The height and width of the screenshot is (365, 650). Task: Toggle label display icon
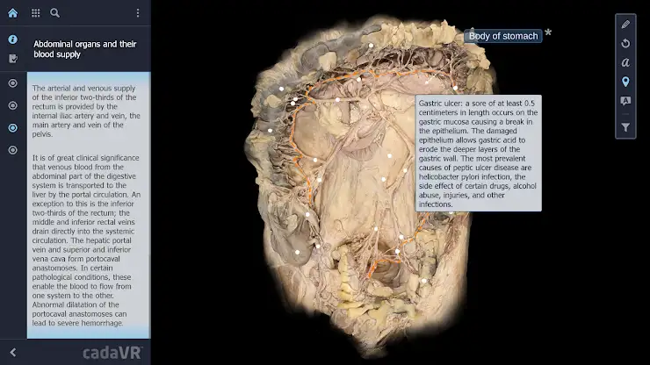[x=625, y=101]
